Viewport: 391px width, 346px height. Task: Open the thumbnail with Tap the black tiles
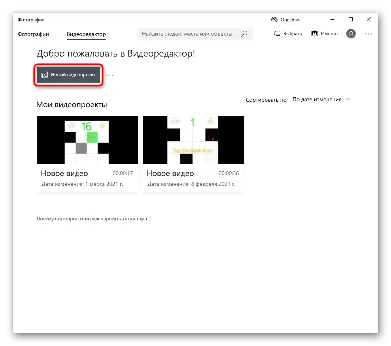coord(193,140)
